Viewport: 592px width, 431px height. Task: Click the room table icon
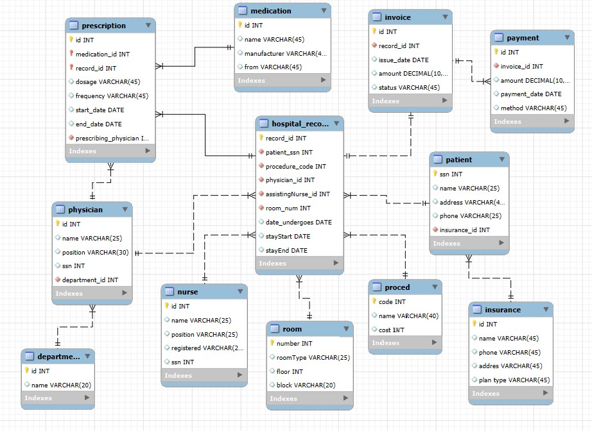tap(275, 329)
